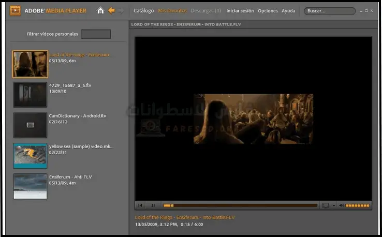Skip to start with the previous button
Screen dimensions: 382x237
pyautogui.click(x=140, y=205)
